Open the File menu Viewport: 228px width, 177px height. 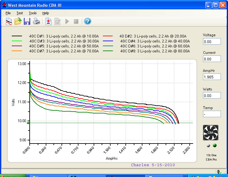[8, 13]
